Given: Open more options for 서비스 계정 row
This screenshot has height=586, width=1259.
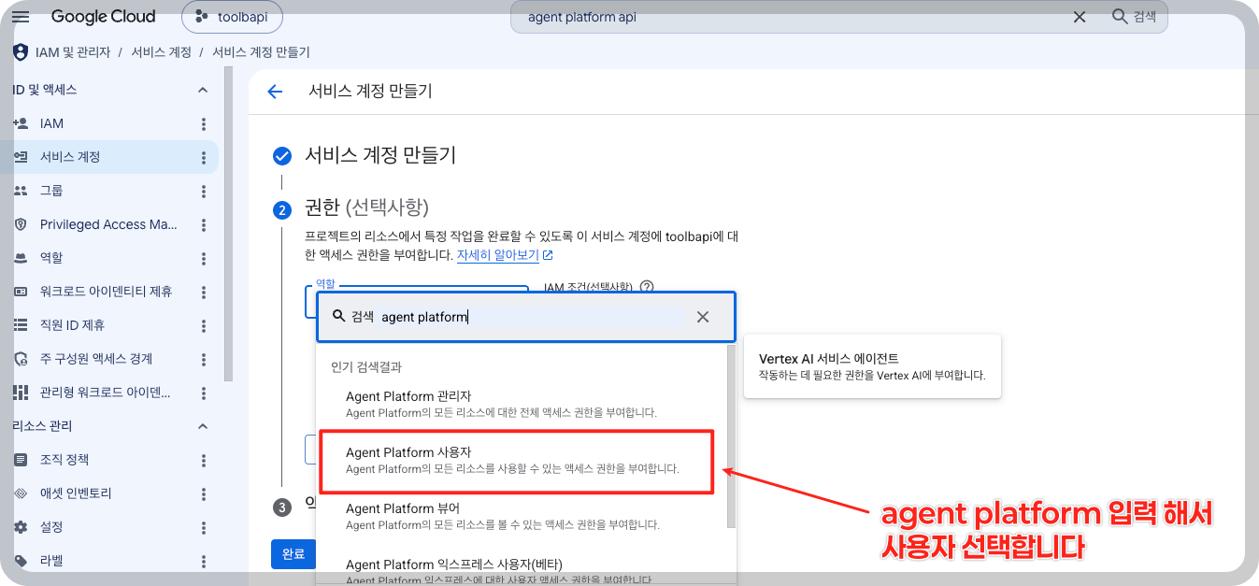Looking at the screenshot, I should (204, 157).
